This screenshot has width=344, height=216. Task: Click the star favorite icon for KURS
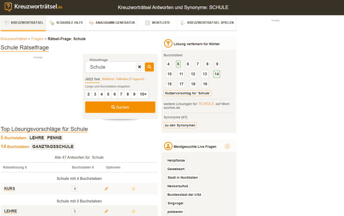(134, 188)
